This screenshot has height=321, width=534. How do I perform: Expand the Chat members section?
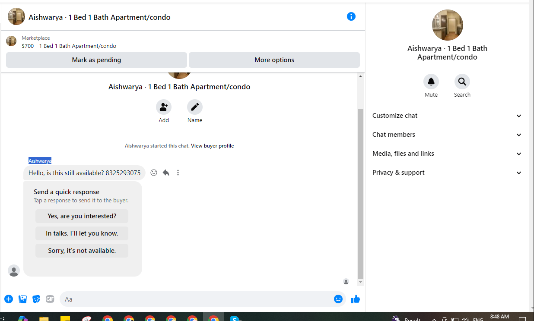[447, 135]
